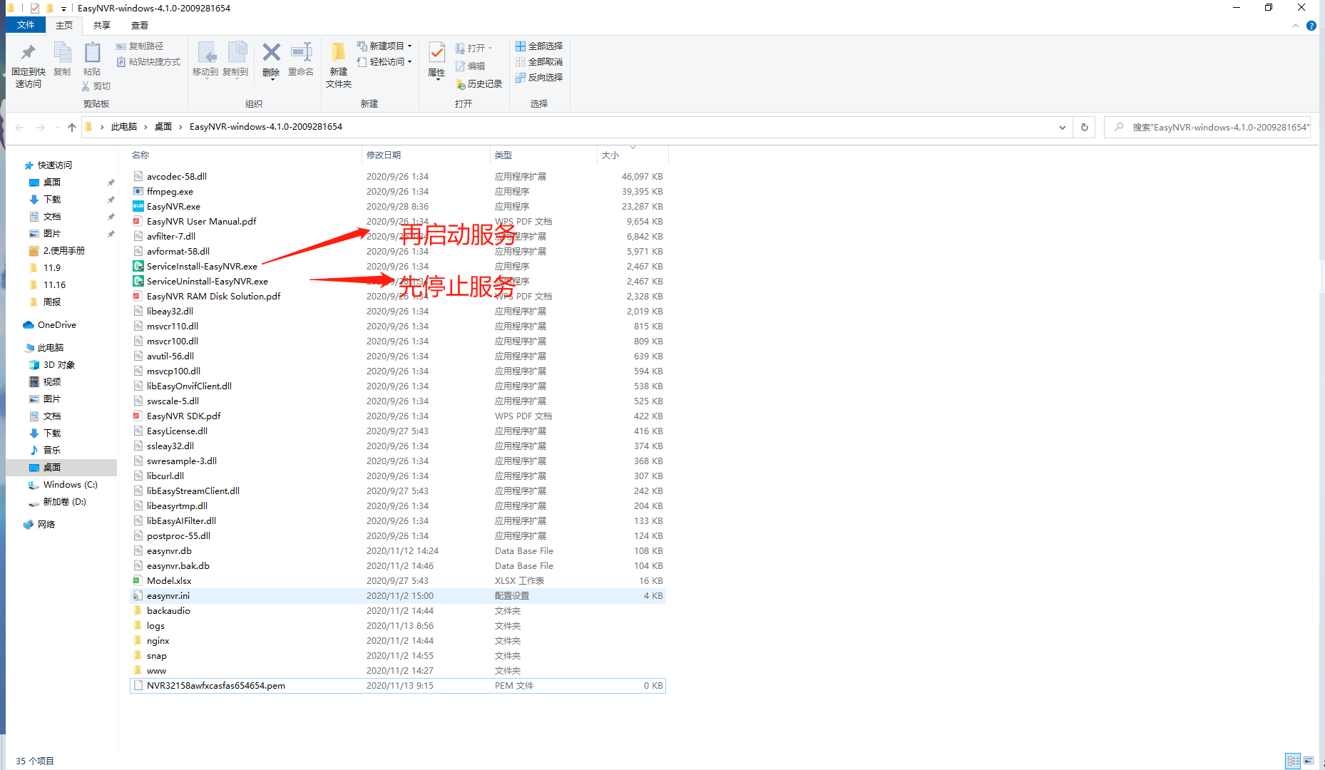Click 历史记录 button

[479, 84]
